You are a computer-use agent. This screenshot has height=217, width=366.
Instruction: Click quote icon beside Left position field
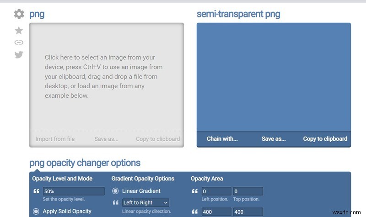click(x=195, y=191)
